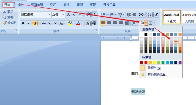The image size is (196, 105).
Task: Apply subscript formatting X₂
Action: pyautogui.click(x=50, y=23)
